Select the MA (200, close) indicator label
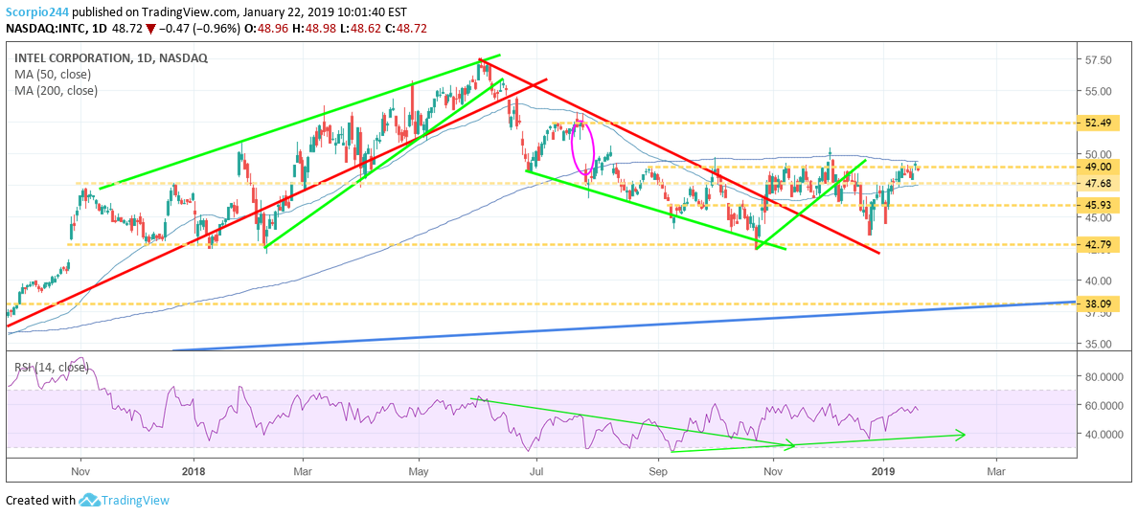The width and height of the screenshot is (1138, 517). (x=55, y=91)
